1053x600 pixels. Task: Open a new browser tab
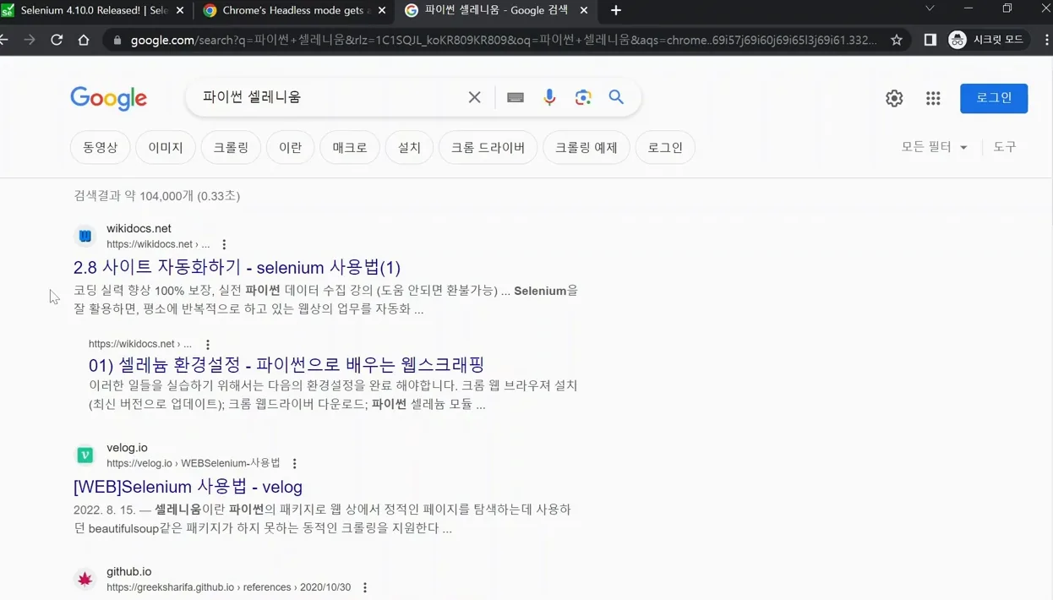pyautogui.click(x=616, y=10)
